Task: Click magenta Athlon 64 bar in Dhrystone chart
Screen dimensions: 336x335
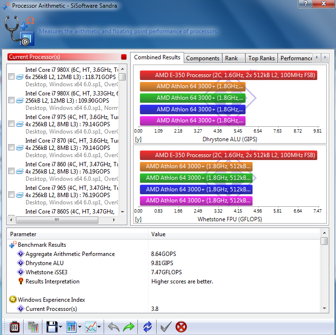Action: tap(193, 121)
